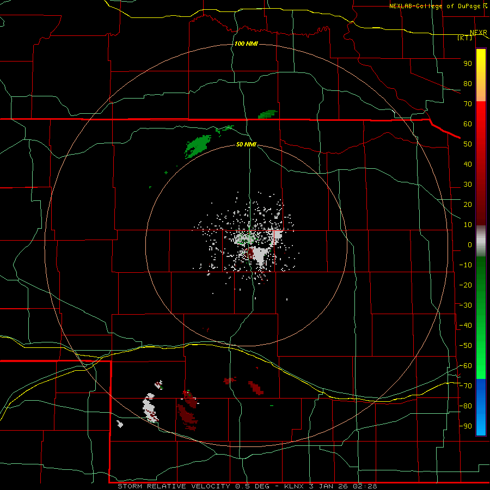Click the [KT] units label

pos(465,38)
